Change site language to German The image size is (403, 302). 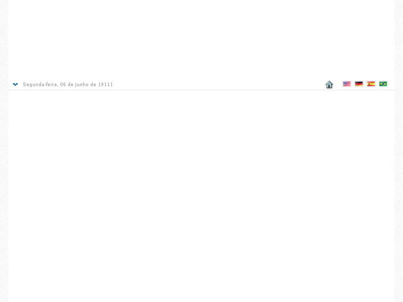(359, 84)
